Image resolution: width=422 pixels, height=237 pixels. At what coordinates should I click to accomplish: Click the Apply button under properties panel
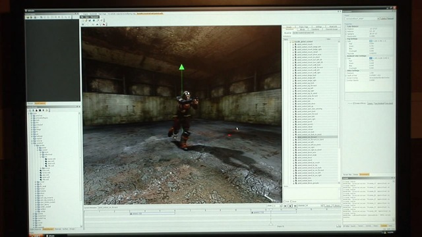tap(371, 103)
